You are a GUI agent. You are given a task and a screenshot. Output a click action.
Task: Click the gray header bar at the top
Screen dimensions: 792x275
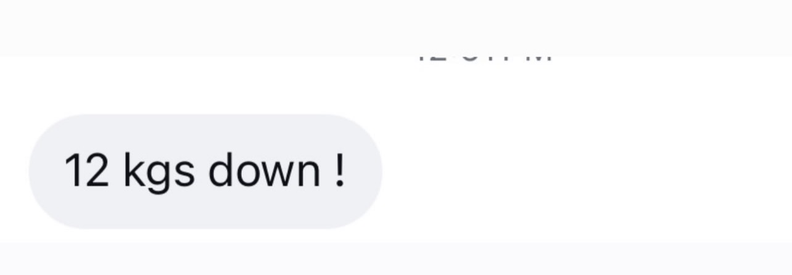396,28
